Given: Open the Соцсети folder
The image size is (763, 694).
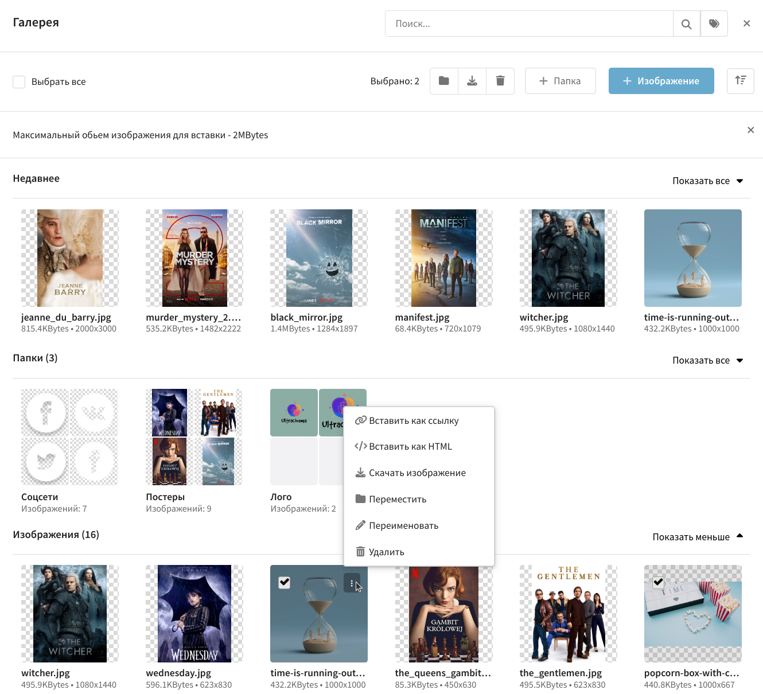Looking at the screenshot, I should point(69,437).
